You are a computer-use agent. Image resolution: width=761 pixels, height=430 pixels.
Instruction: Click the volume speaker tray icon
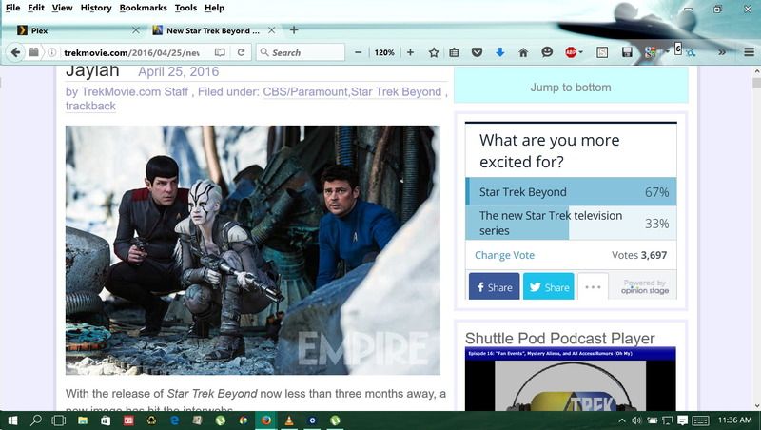[636, 420]
